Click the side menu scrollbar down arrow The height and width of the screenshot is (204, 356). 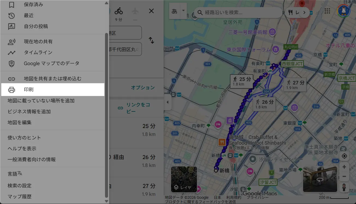pyautogui.click(x=106, y=201)
